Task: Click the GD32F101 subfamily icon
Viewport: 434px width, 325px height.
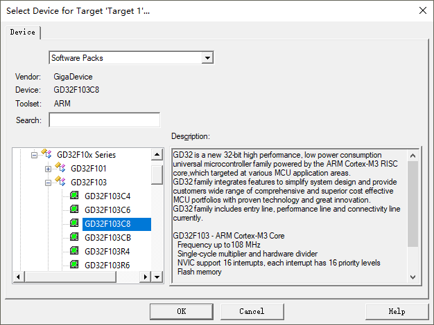Action: (60, 167)
